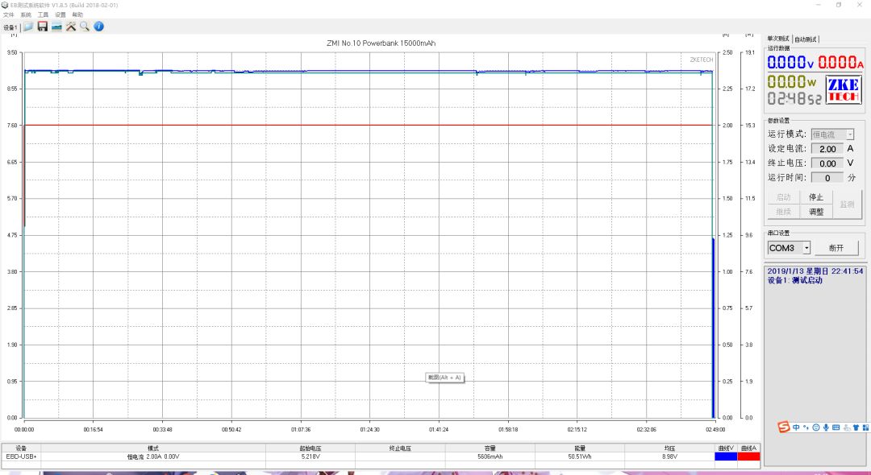
Task: Click the 2019/1/13 22:41:54 log entry
Action: (x=815, y=271)
